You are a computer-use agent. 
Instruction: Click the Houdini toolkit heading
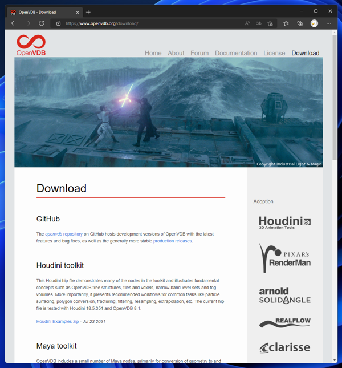[60, 265]
